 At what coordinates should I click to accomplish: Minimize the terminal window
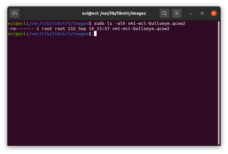tap(191, 13)
